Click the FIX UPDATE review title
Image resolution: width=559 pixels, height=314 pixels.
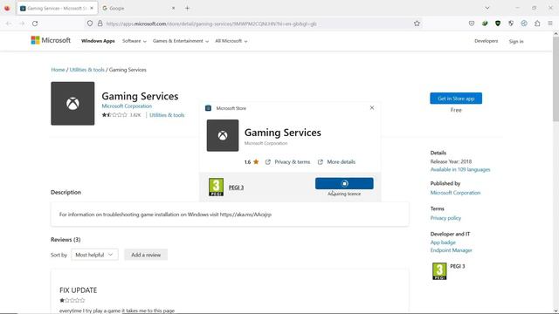[78, 290]
